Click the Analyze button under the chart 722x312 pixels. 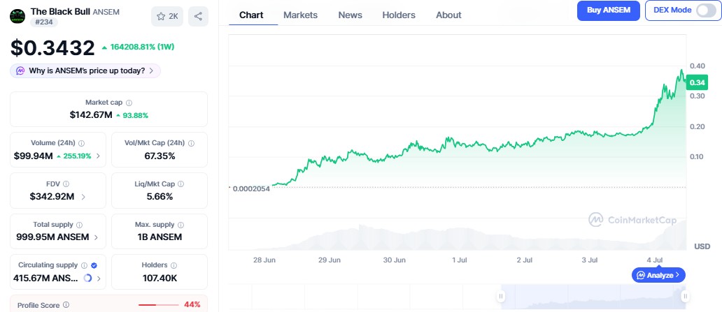click(x=658, y=275)
